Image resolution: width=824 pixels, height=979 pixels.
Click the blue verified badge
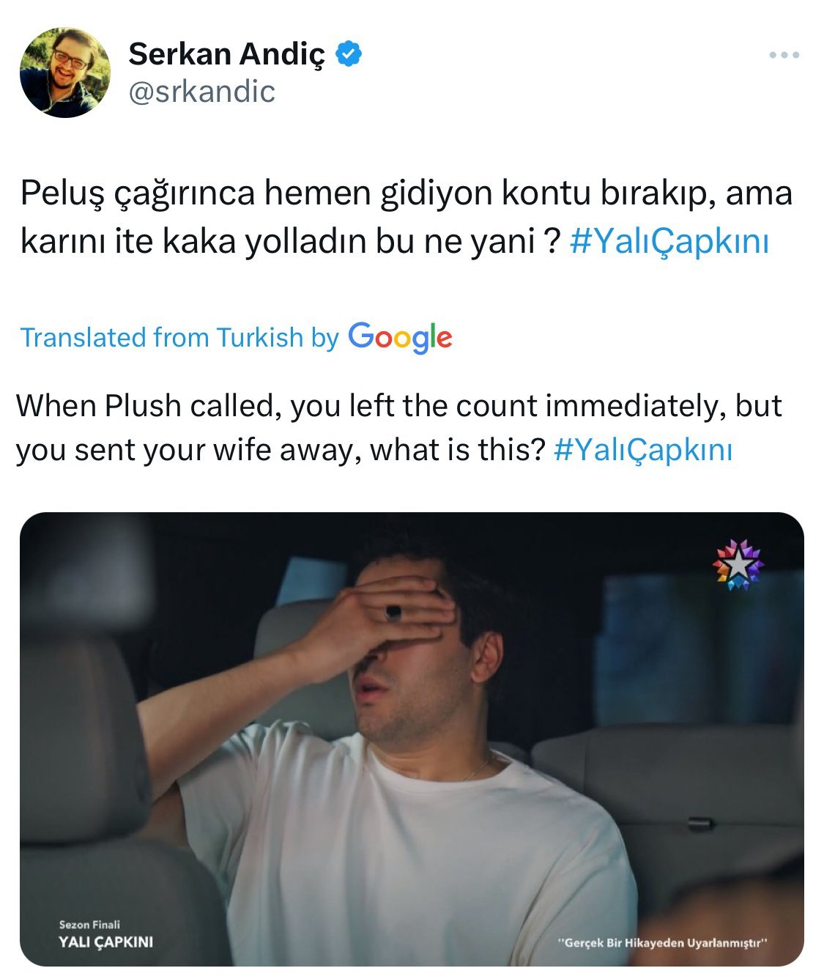349,54
